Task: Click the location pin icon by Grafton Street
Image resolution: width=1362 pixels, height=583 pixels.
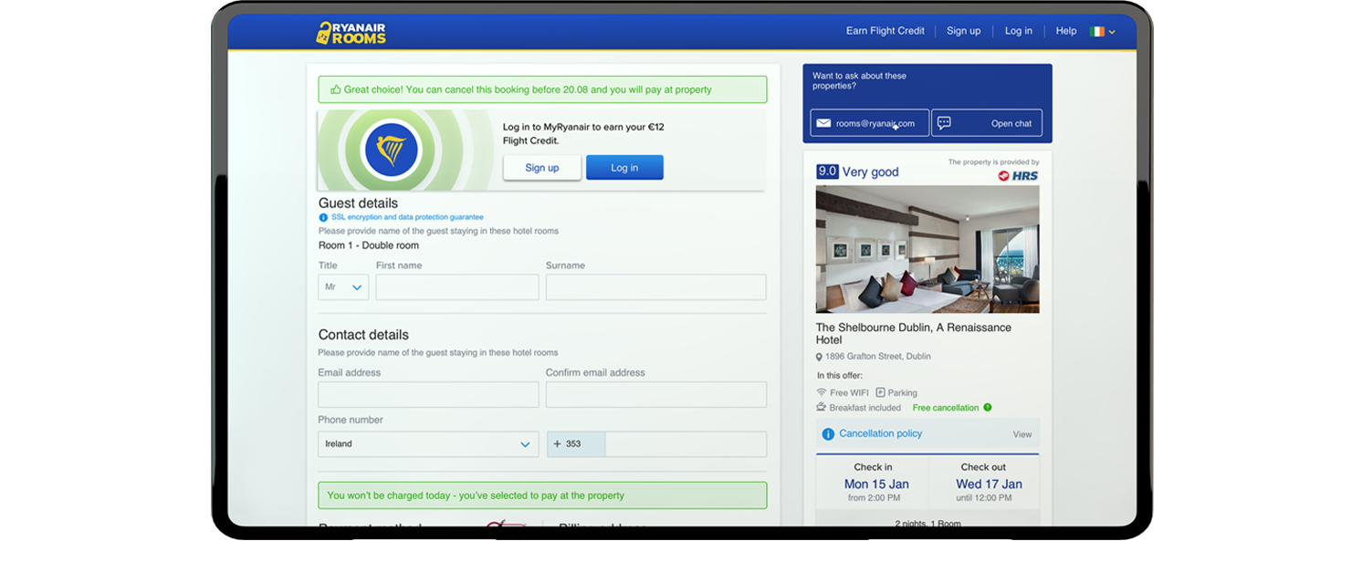Action: [819, 358]
